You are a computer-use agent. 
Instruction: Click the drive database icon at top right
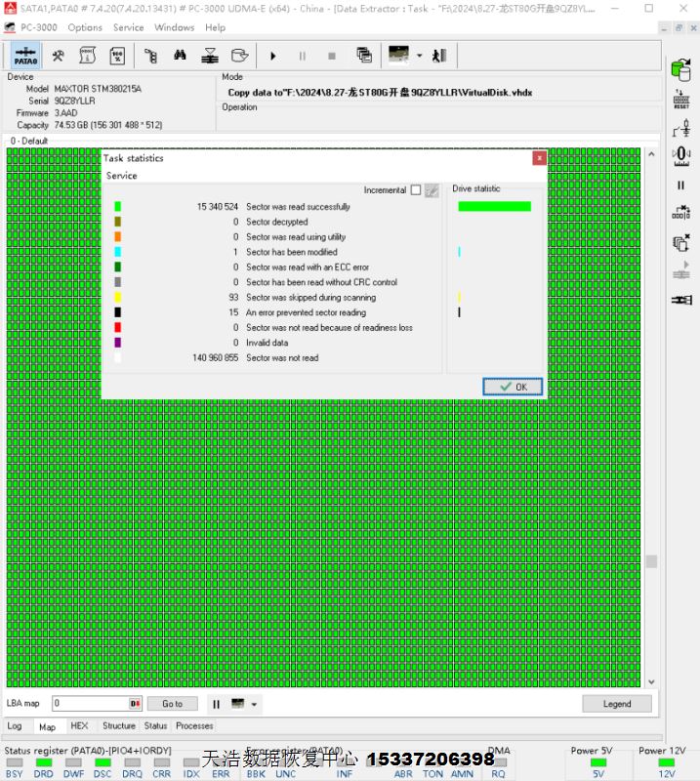pos(680,68)
